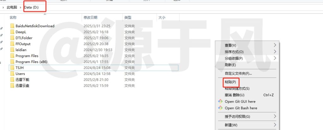323x130 pixels.
Task: Select the FFOutput folder icon
Action: click(x=12, y=44)
